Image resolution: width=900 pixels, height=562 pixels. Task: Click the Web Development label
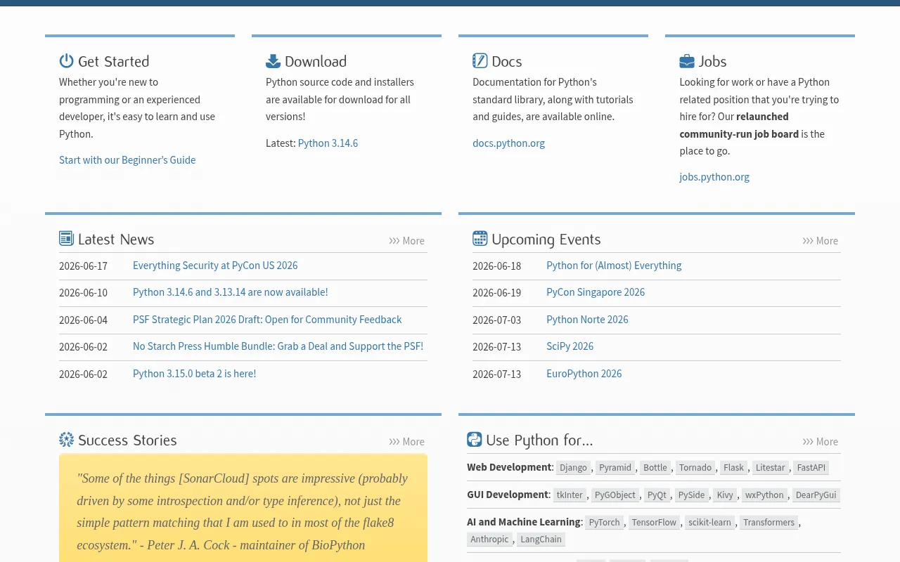509,467
